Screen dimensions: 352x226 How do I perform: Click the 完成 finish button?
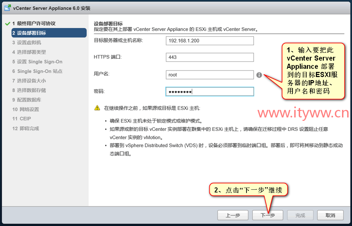pos(300,215)
